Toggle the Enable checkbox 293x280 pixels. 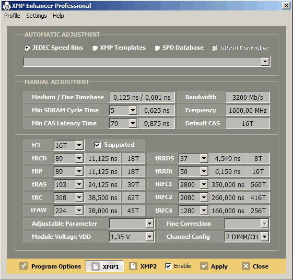tap(168, 266)
